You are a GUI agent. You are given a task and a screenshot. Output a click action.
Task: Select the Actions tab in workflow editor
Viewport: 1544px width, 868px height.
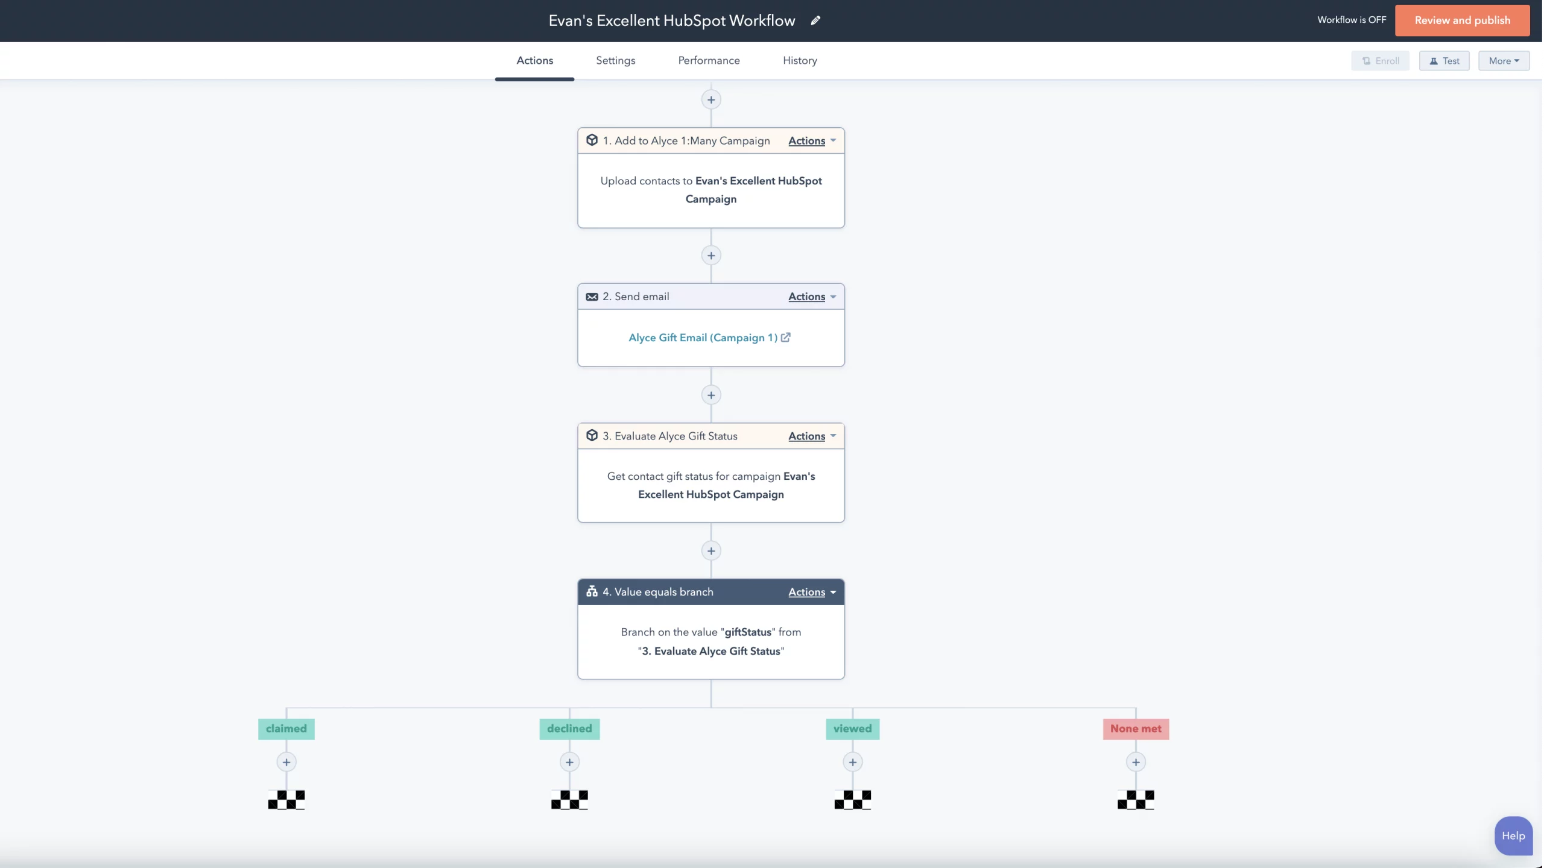pos(533,59)
